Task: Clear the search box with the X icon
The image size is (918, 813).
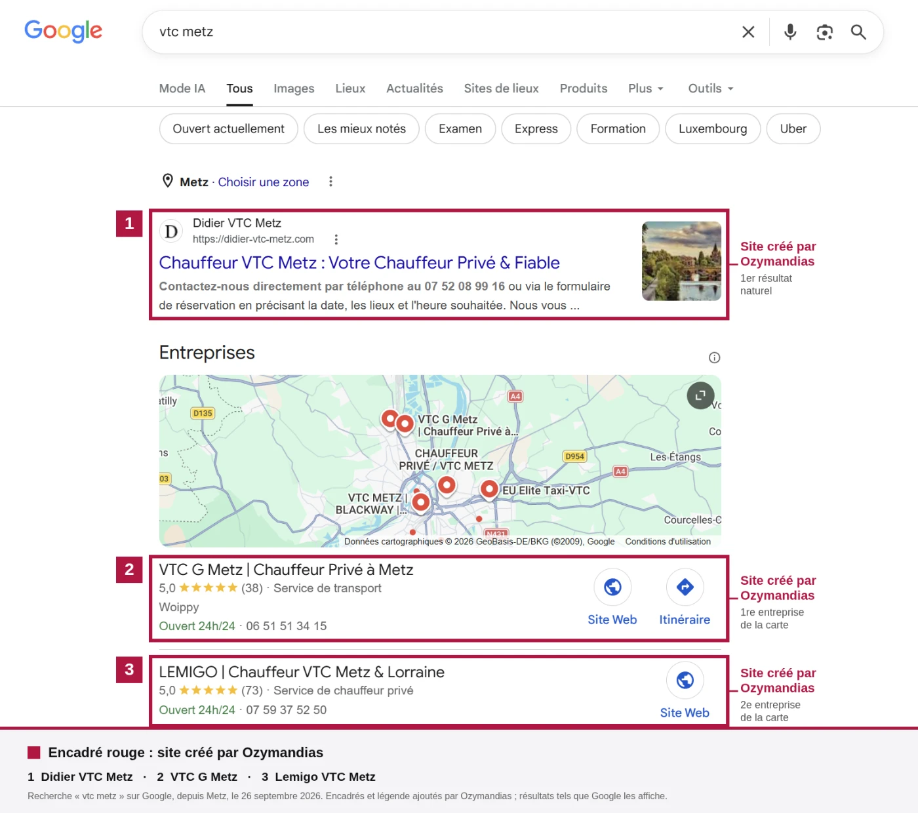Action: pos(748,32)
